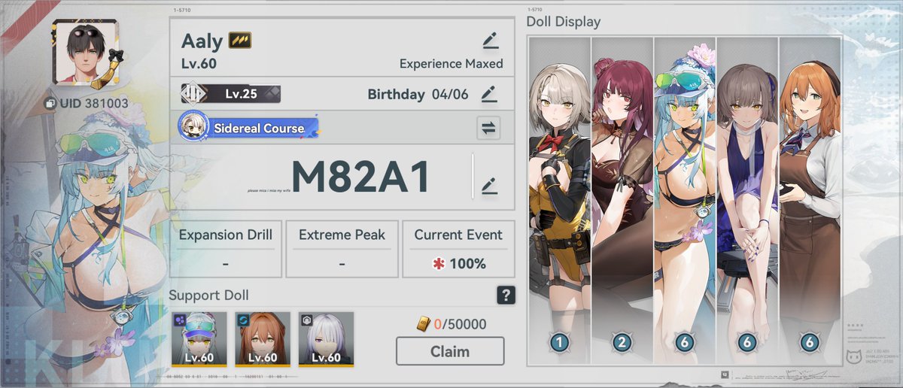903x388 pixels.
Task: Claim the support reward button
Action: [450, 351]
